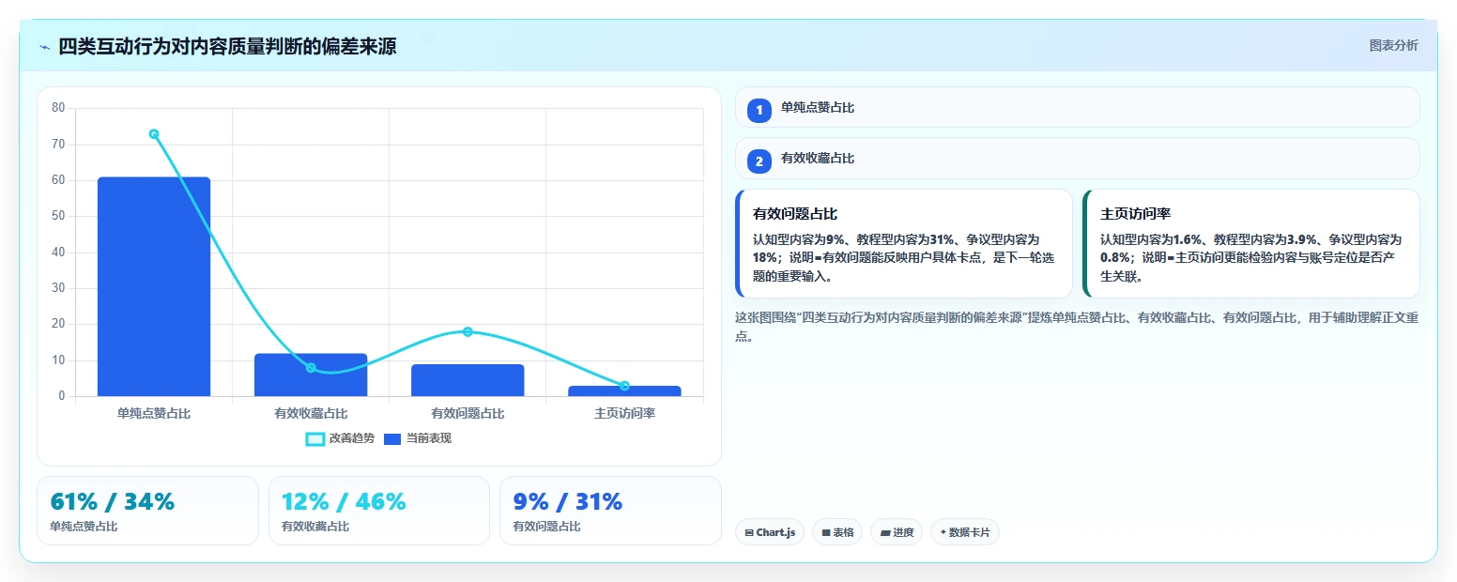Click the icon in 表格 tag

pyautogui.click(x=826, y=533)
